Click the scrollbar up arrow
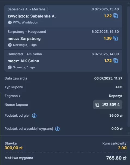Screen dimensions: 130x165 point(129,4)
